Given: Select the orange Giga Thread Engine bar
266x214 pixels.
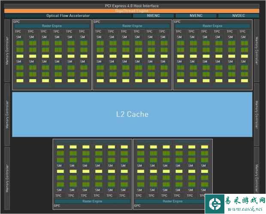Looking at the screenshot, I should pyautogui.click(x=132, y=11).
